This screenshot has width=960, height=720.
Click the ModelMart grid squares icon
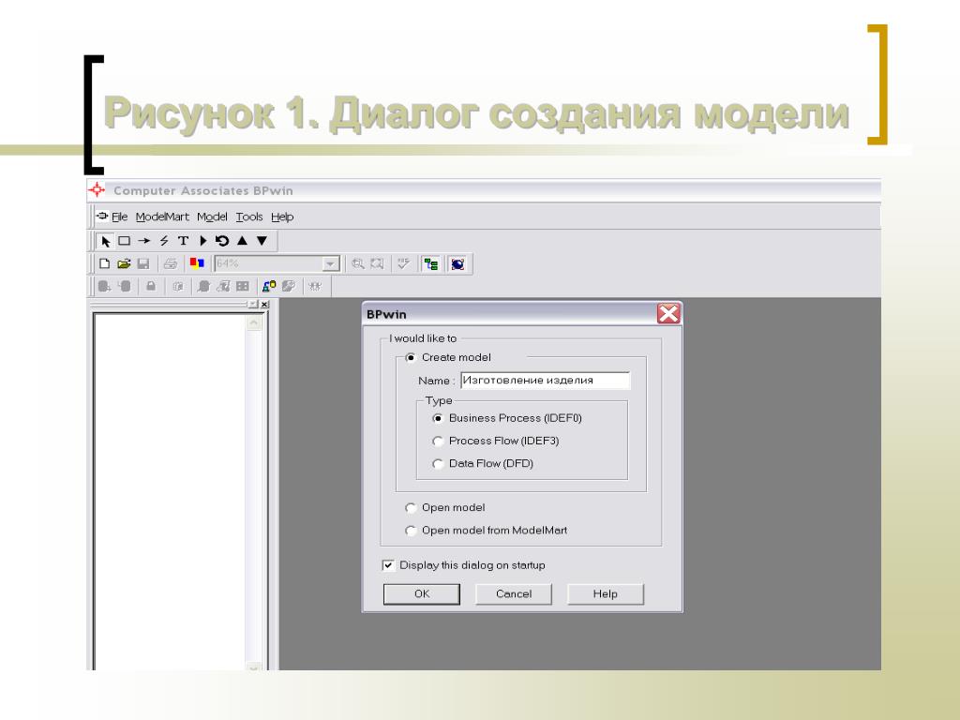click(x=243, y=287)
